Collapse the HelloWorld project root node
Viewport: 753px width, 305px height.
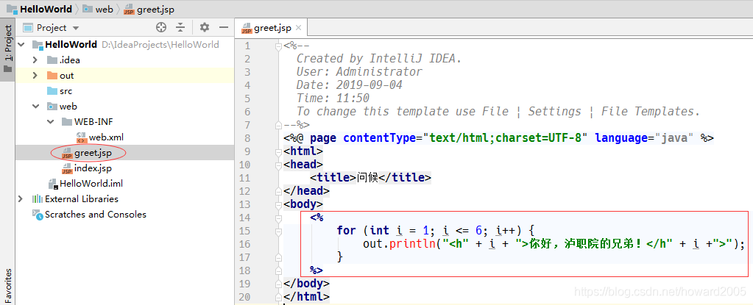point(21,45)
